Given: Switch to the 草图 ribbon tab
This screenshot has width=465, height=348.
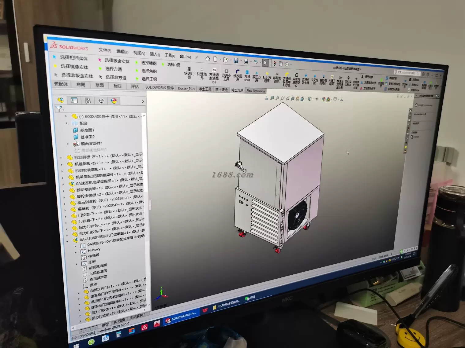Looking at the screenshot, I should 99,85.
